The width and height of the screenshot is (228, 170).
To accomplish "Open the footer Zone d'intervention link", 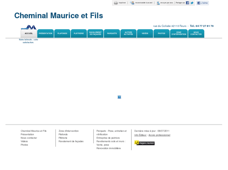I will pyautogui.click(x=68, y=131).
